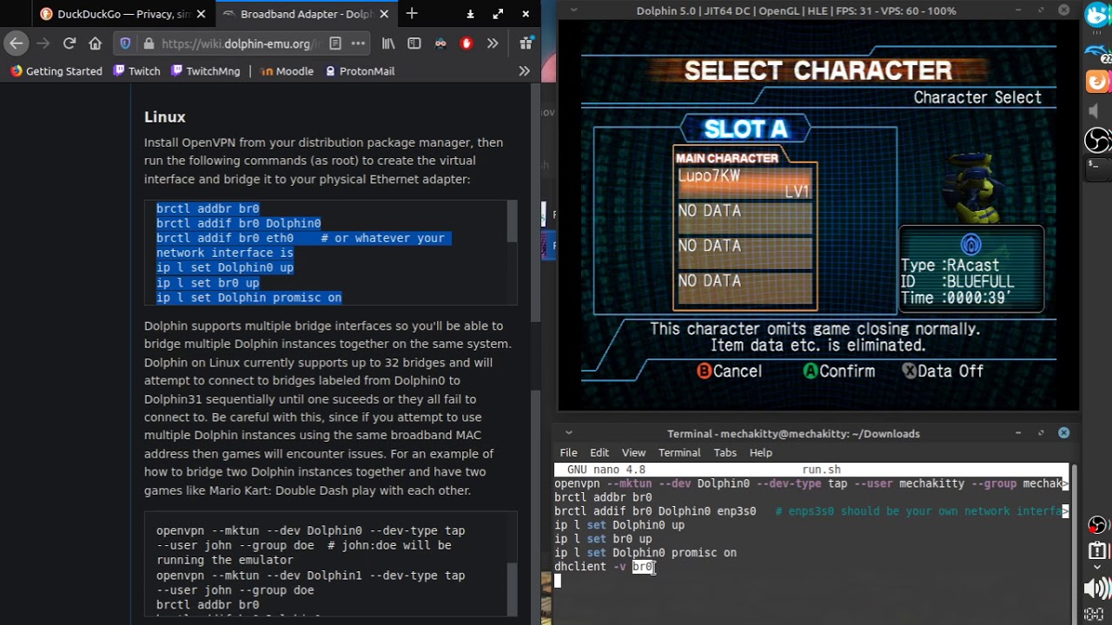
Task: Click the 'brctl addbr br0' line in nano
Action: (x=603, y=497)
